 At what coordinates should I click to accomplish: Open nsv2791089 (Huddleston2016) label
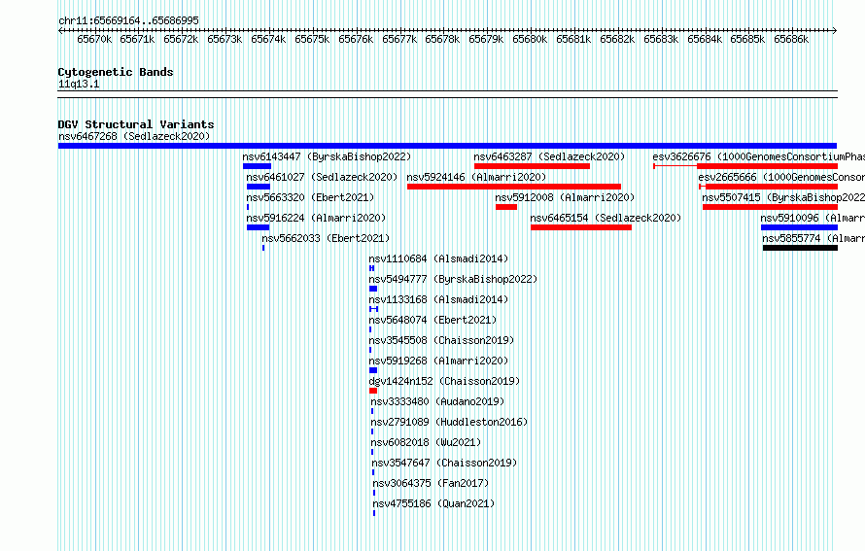(x=449, y=422)
